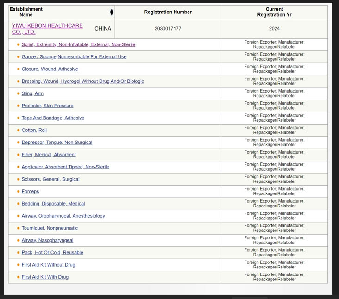Sort Establishment Name ascending with up arrow
The image size is (339, 299).
112,10
